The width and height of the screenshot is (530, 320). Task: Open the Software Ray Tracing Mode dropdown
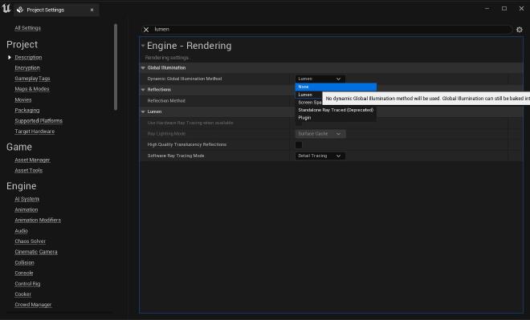click(x=320, y=156)
